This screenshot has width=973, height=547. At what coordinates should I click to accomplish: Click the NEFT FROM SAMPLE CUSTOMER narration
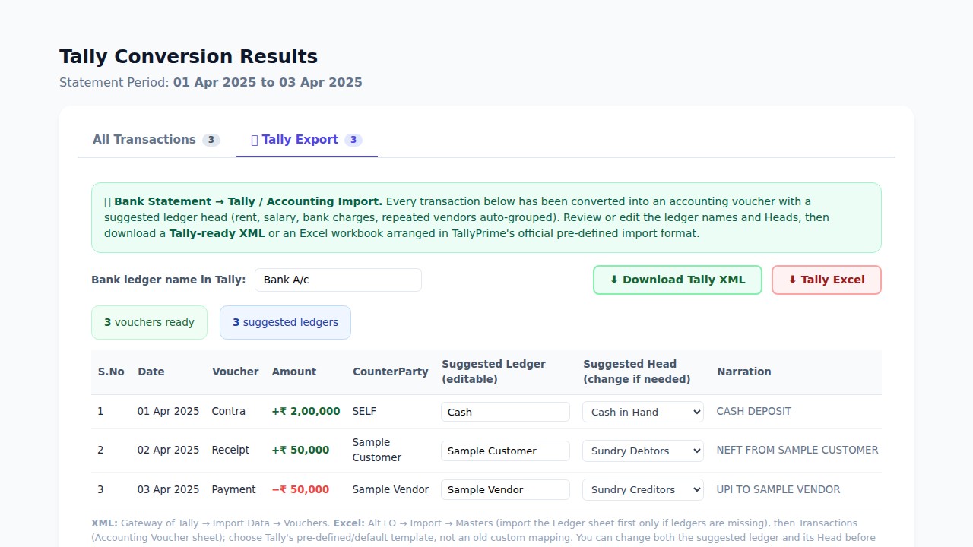797,450
